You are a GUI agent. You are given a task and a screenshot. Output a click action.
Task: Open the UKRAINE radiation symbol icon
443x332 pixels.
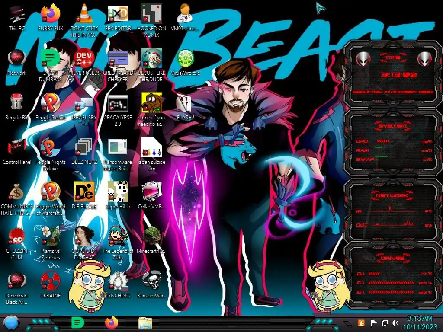coord(50,285)
